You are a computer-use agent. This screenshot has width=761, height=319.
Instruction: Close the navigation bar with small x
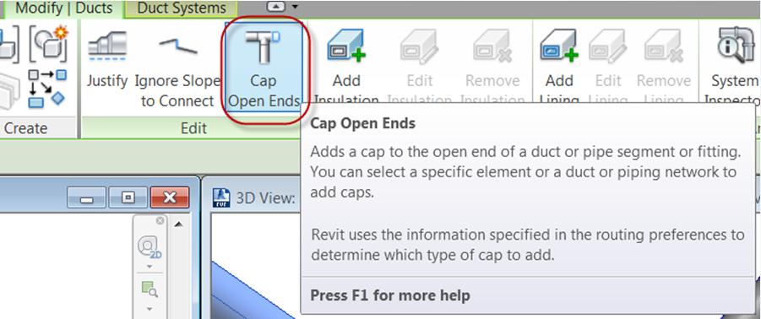point(160,220)
